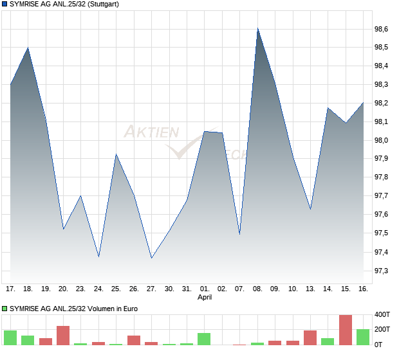Click the '07.' date label
The height and width of the screenshot is (351, 399).
(x=239, y=289)
